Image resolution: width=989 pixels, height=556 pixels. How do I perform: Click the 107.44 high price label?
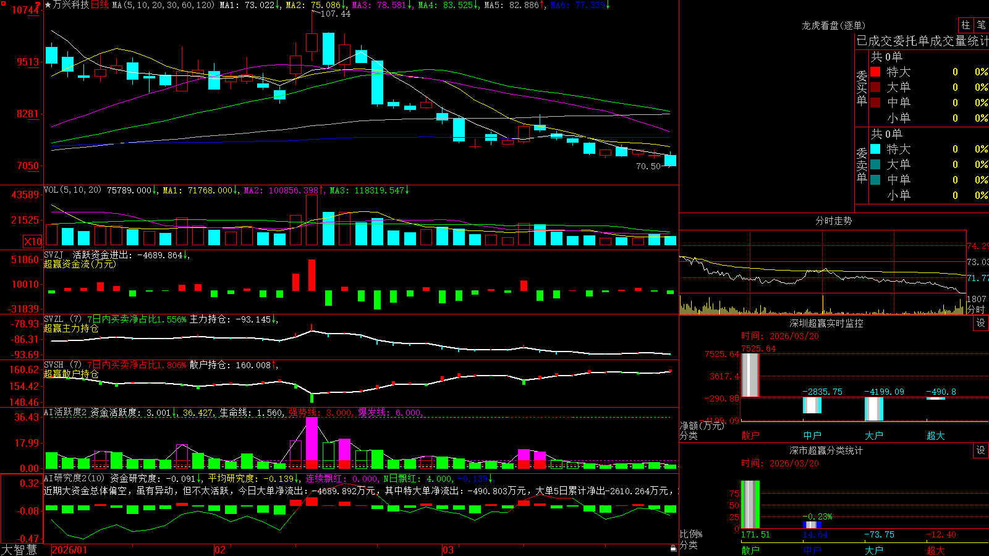click(334, 14)
